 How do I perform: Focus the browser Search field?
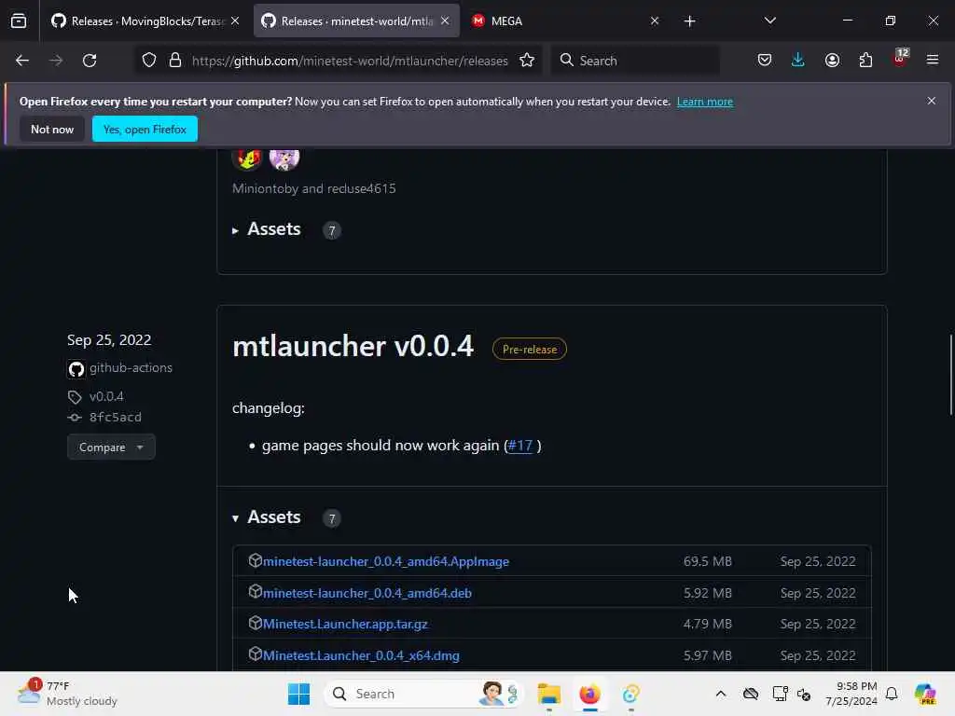pyautogui.click(x=635, y=61)
